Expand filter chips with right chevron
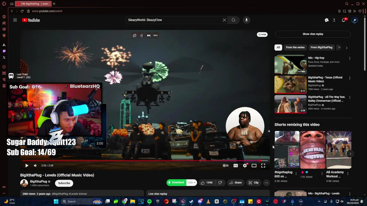Viewport: 367px width, 206px height. pyautogui.click(x=346, y=48)
